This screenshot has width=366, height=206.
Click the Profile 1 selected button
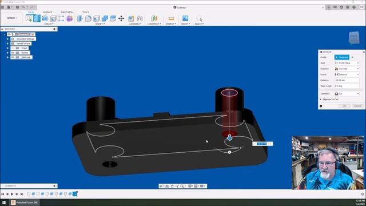[x=342, y=57]
